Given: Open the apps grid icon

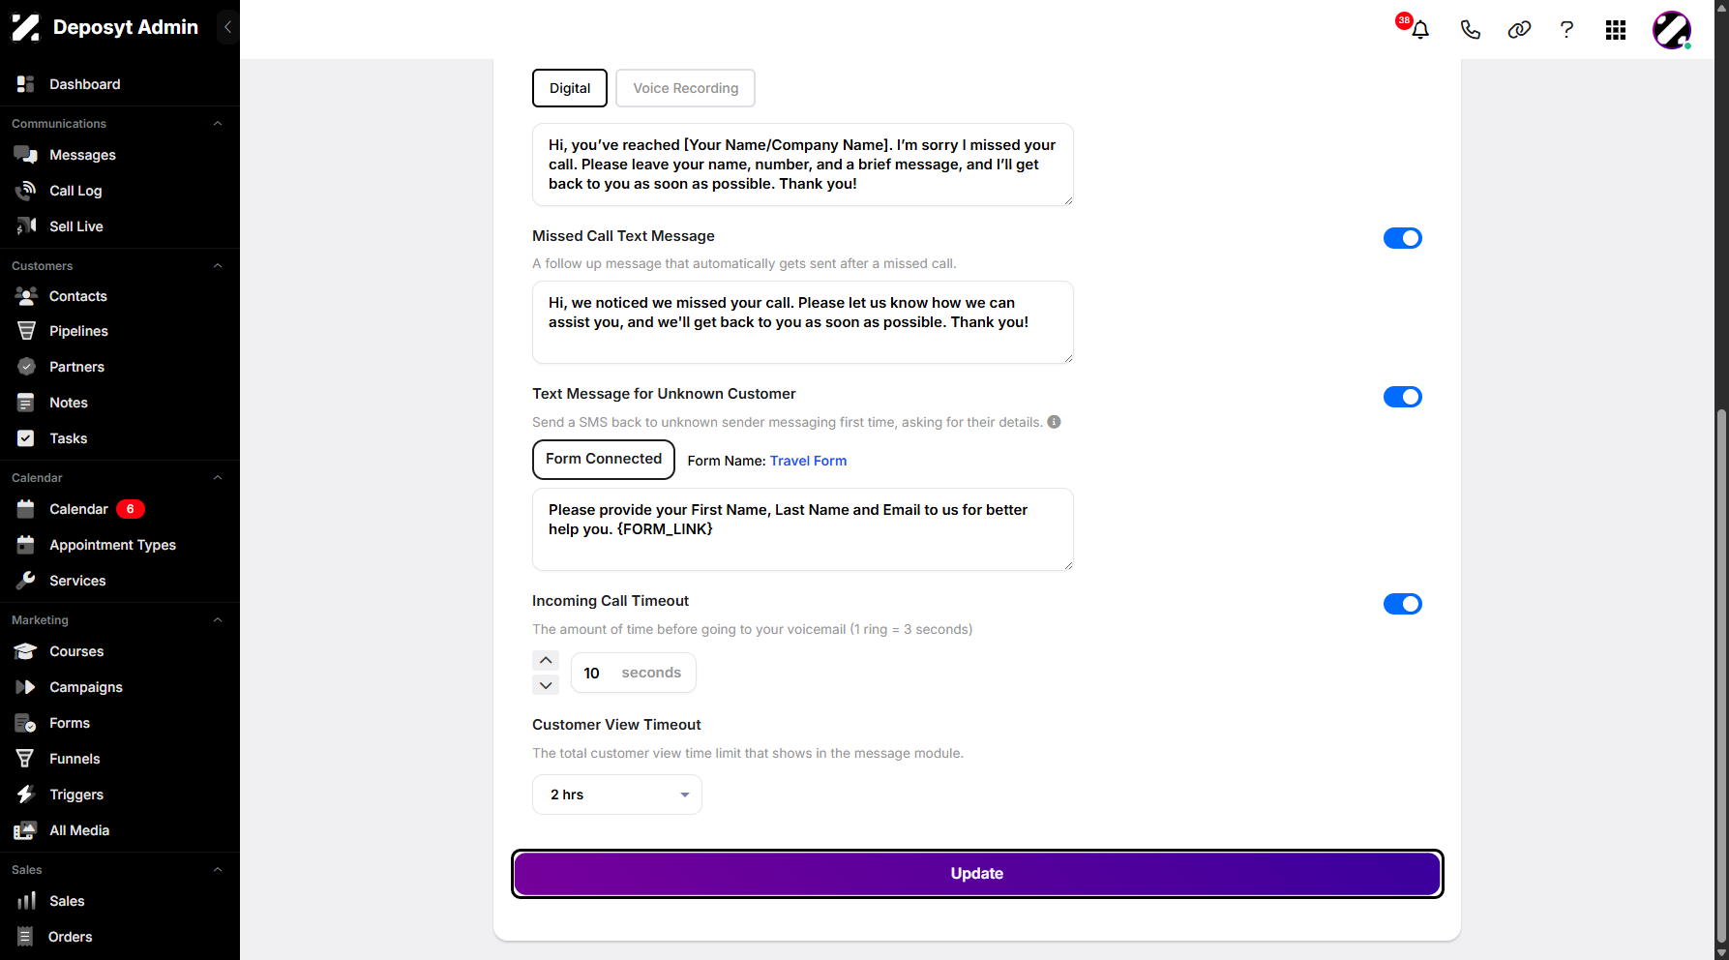Looking at the screenshot, I should 1615,30.
